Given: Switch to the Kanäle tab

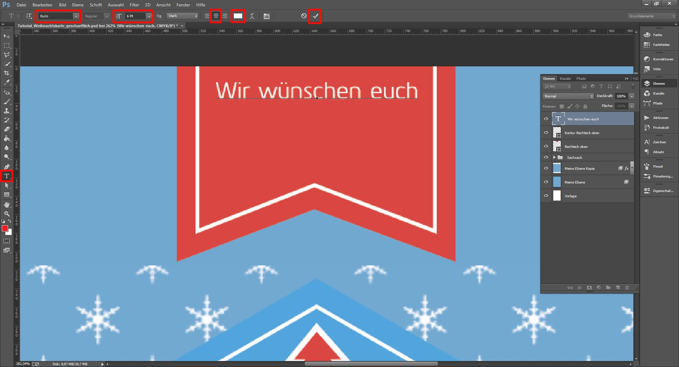Looking at the screenshot, I should 565,78.
